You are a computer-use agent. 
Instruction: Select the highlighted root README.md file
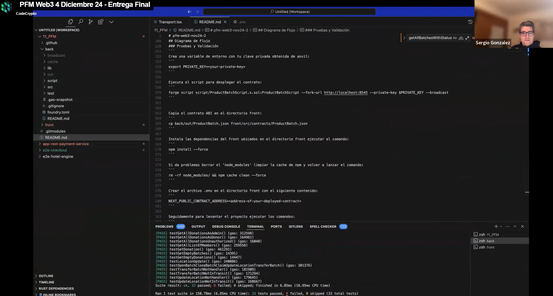point(91,137)
